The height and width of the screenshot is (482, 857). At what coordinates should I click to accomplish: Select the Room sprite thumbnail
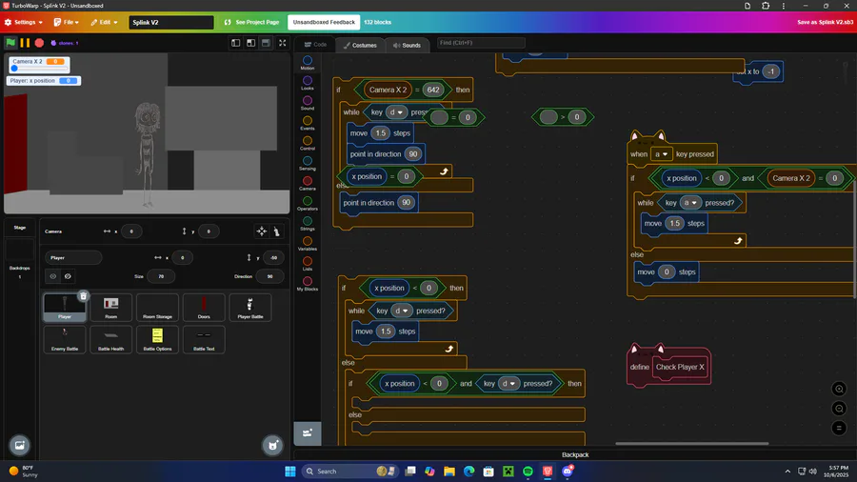(x=111, y=307)
